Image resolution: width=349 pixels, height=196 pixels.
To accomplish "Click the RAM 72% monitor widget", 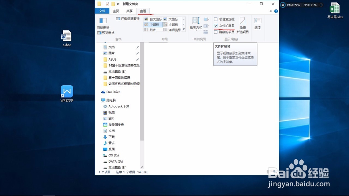I will coord(294,5).
